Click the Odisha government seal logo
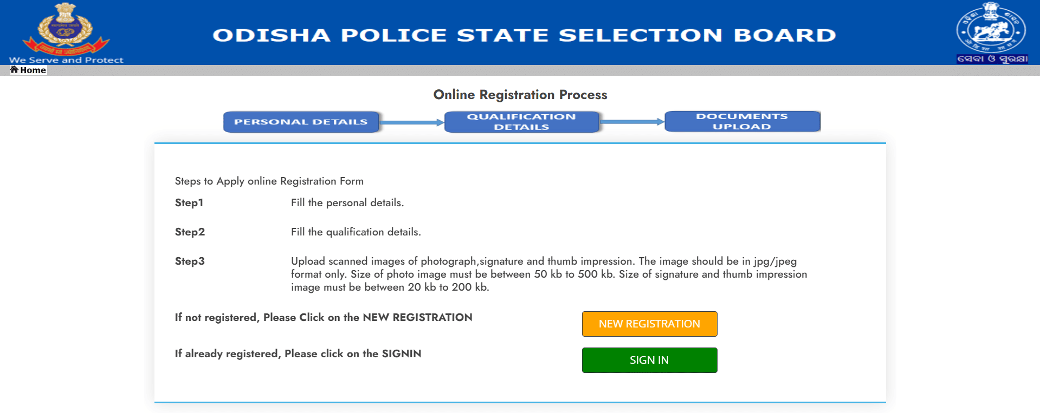This screenshot has width=1040, height=413. pos(991,28)
